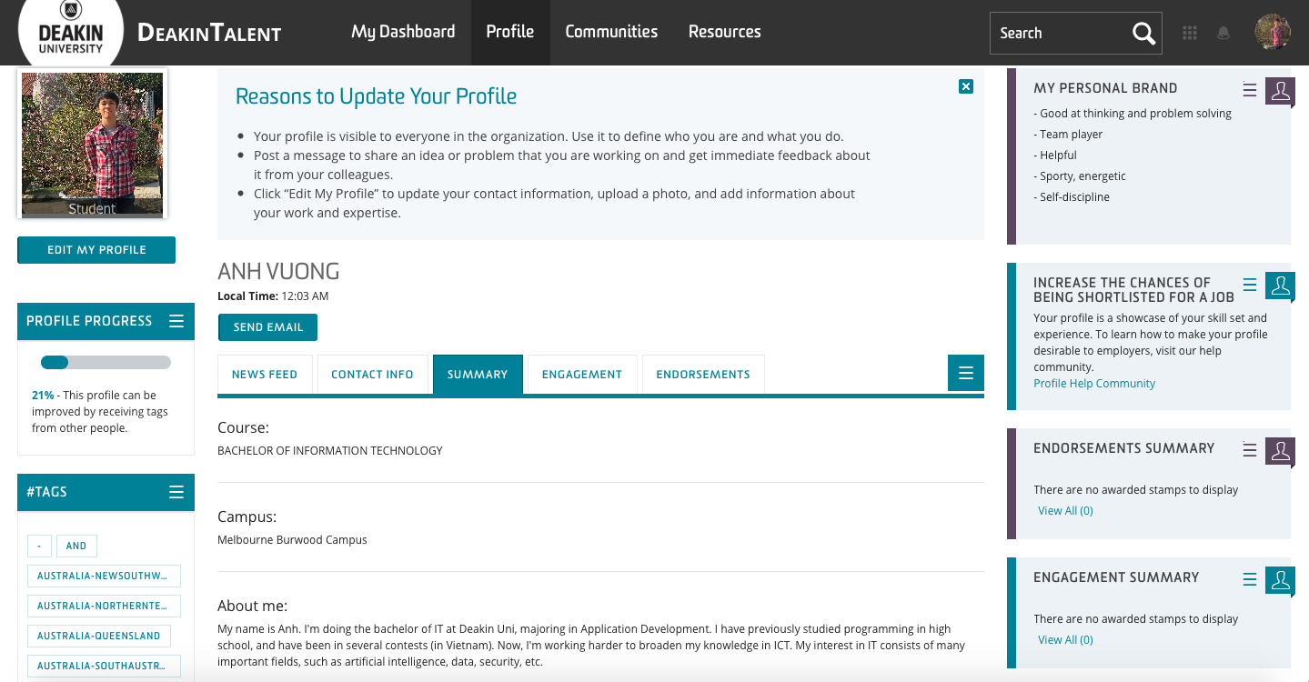
Task: Open My Personal Brand hamburger menu
Action: click(x=1250, y=90)
